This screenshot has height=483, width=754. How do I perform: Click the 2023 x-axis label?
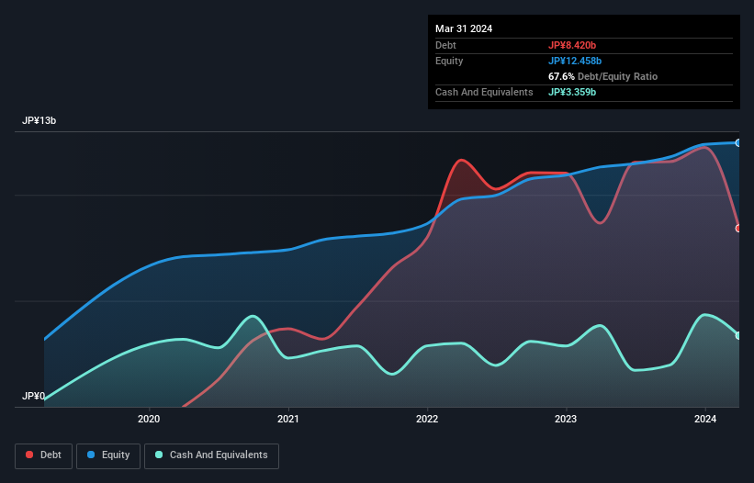pos(566,419)
